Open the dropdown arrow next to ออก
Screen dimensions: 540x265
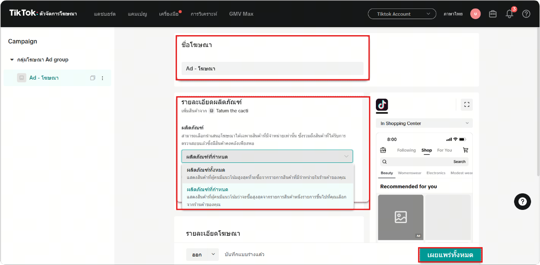point(213,254)
